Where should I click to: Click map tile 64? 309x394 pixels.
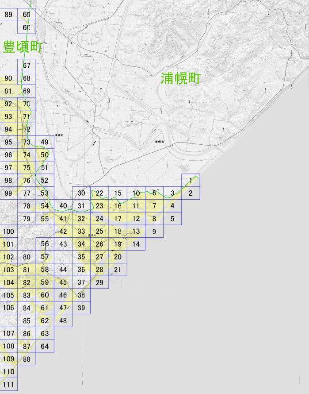pyautogui.click(x=45, y=346)
